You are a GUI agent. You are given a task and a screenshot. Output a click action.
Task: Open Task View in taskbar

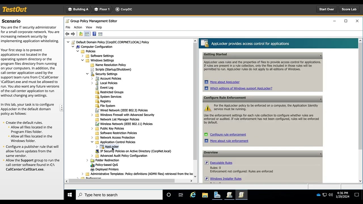[x=181, y=195]
